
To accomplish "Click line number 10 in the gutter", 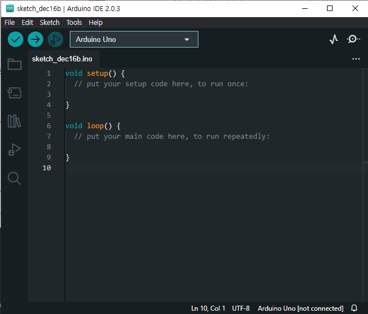I will pyautogui.click(x=47, y=168).
